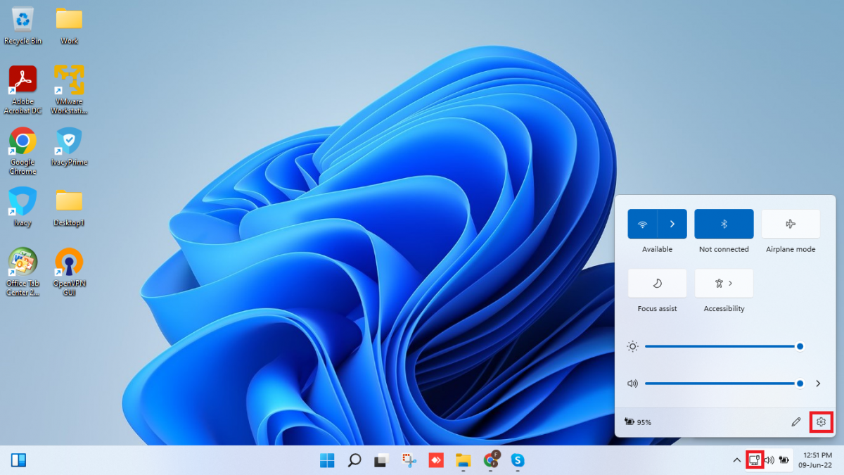Open taskbar Search
The image size is (844, 475).
pyautogui.click(x=354, y=460)
